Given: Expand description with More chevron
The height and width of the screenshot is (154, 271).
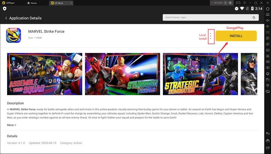Looking at the screenshot, I should 12,125.
